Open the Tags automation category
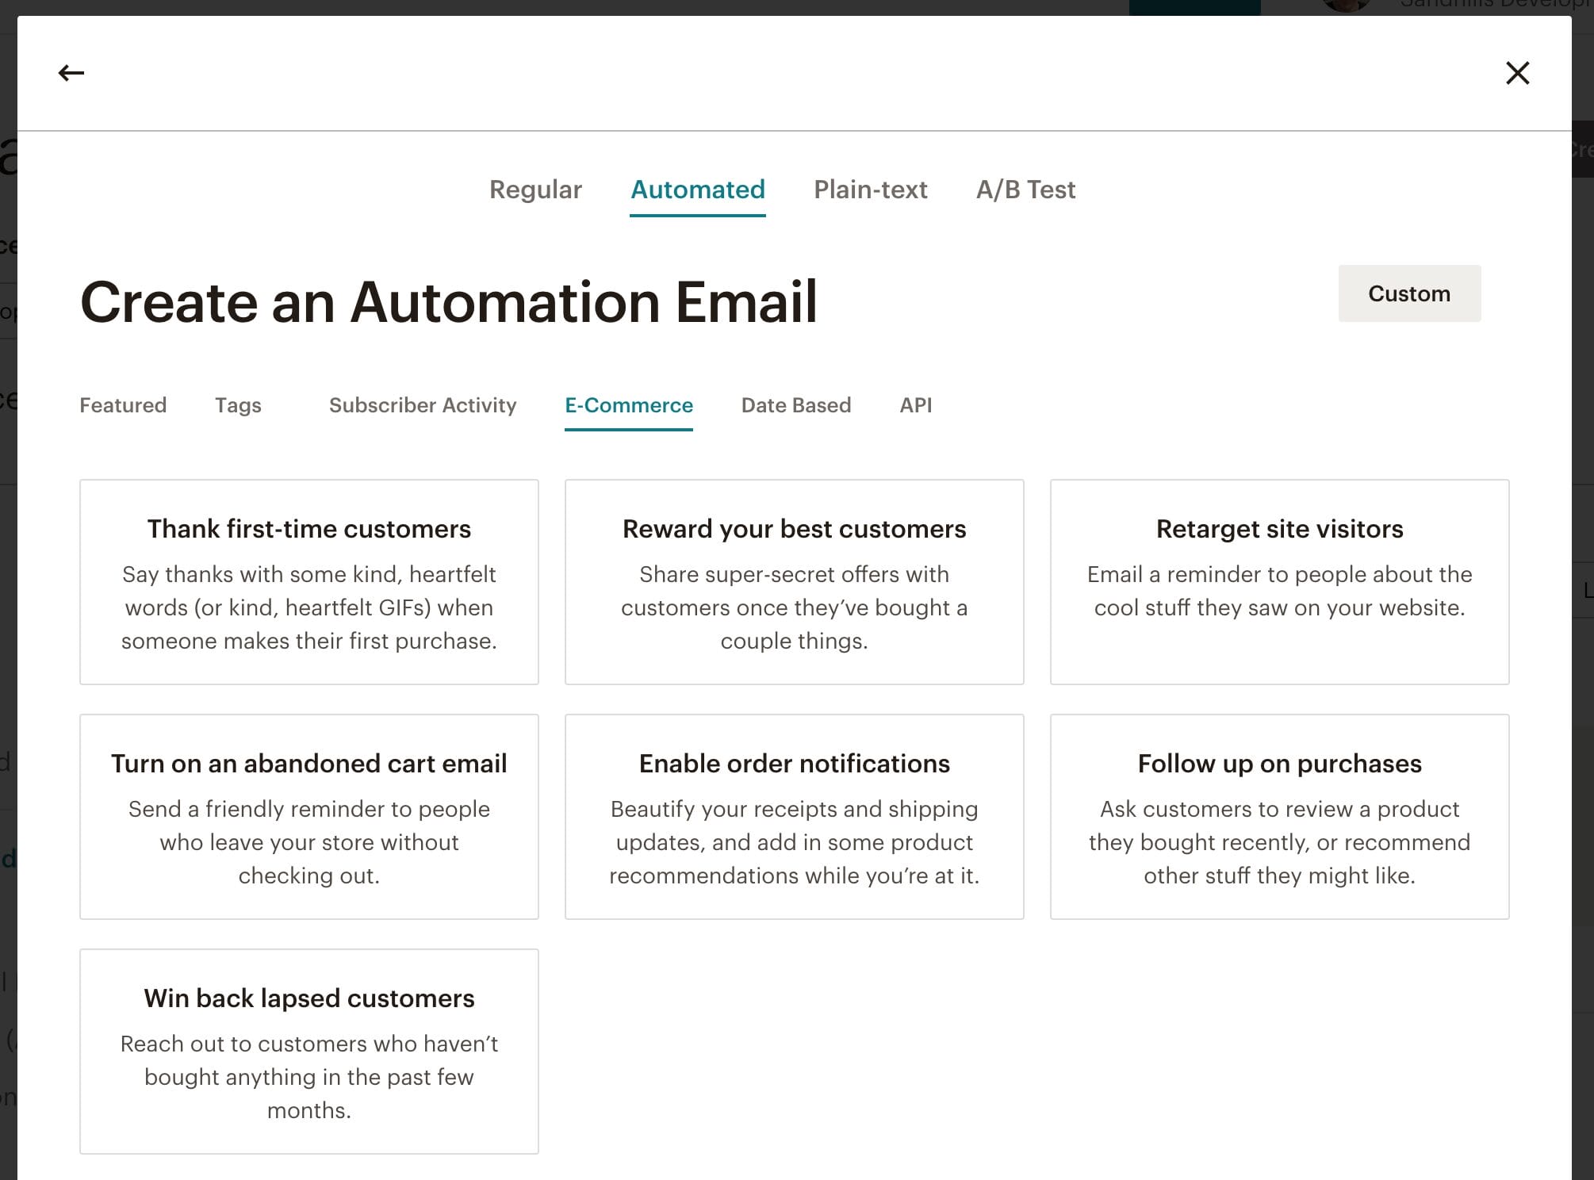The height and width of the screenshot is (1180, 1594). [x=238, y=405]
